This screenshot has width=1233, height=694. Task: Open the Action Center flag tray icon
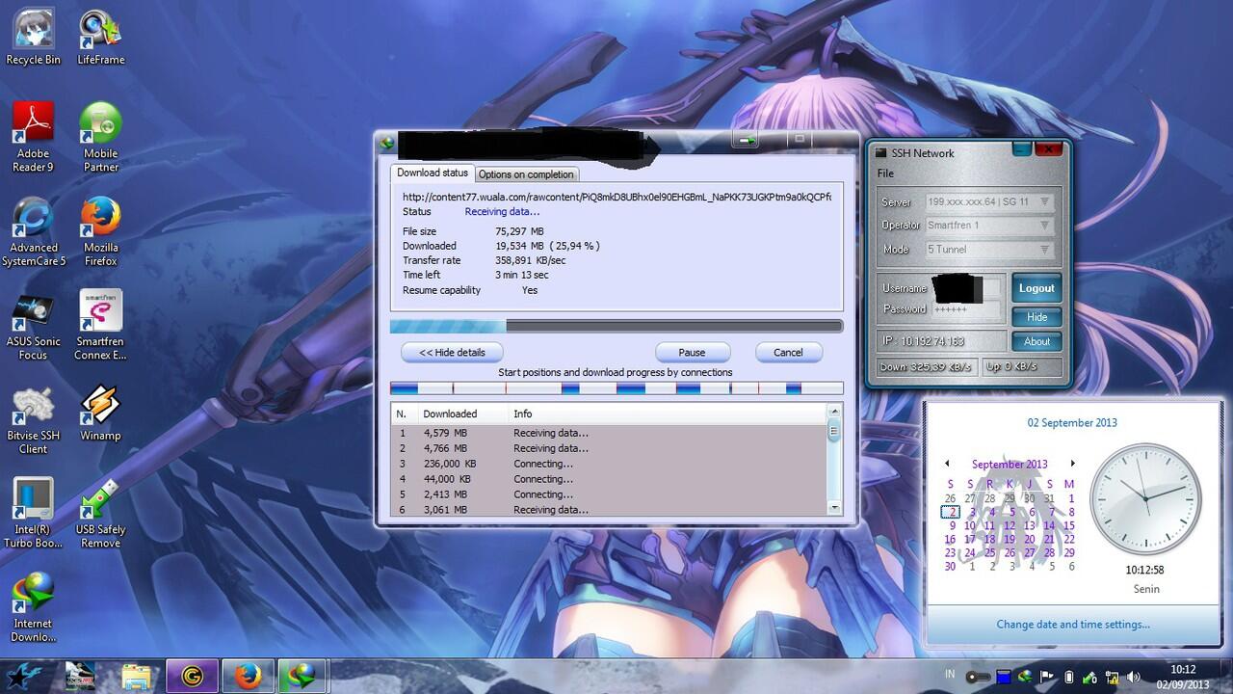pyautogui.click(x=1047, y=678)
